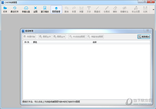Toggle the 图层管理 layer manager tool
The height and width of the screenshot is (109, 156).
click(x=56, y=10)
